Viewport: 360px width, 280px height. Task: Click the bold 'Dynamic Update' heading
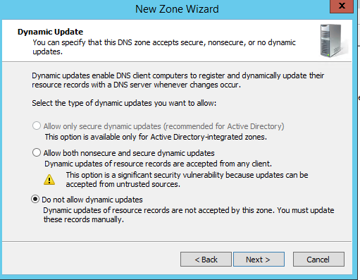coord(50,32)
